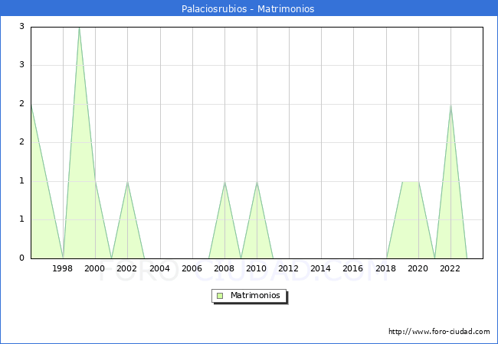Select the 2000 label on the x-axis
This screenshot has height=344, width=498.
click(95, 268)
